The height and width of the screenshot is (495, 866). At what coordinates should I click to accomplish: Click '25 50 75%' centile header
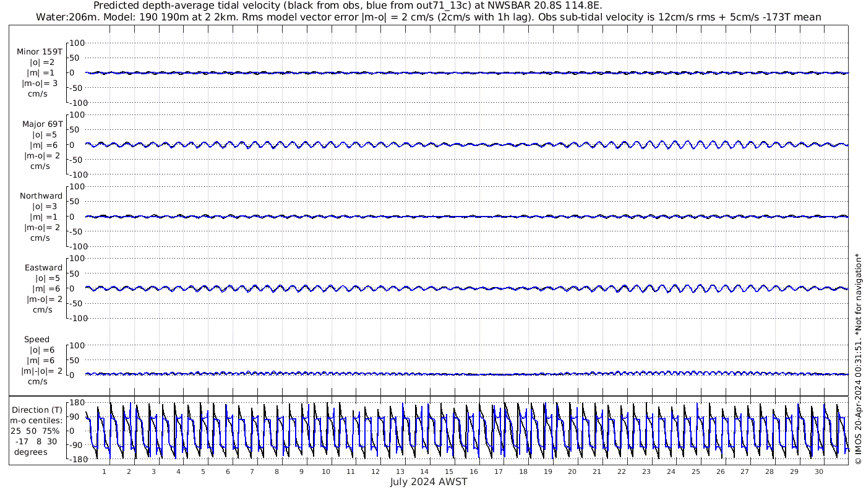[36, 431]
